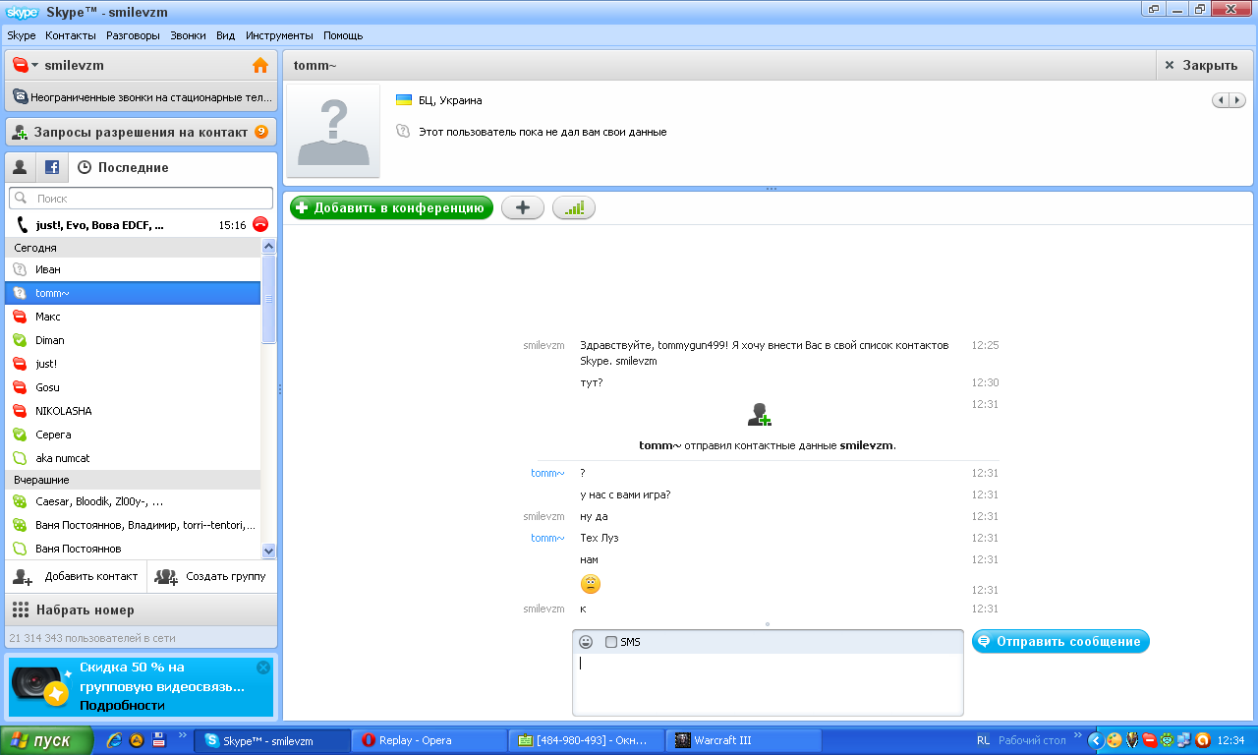Select contact Иван in the list
Image resolution: width=1258 pixels, height=755 pixels.
(133, 269)
